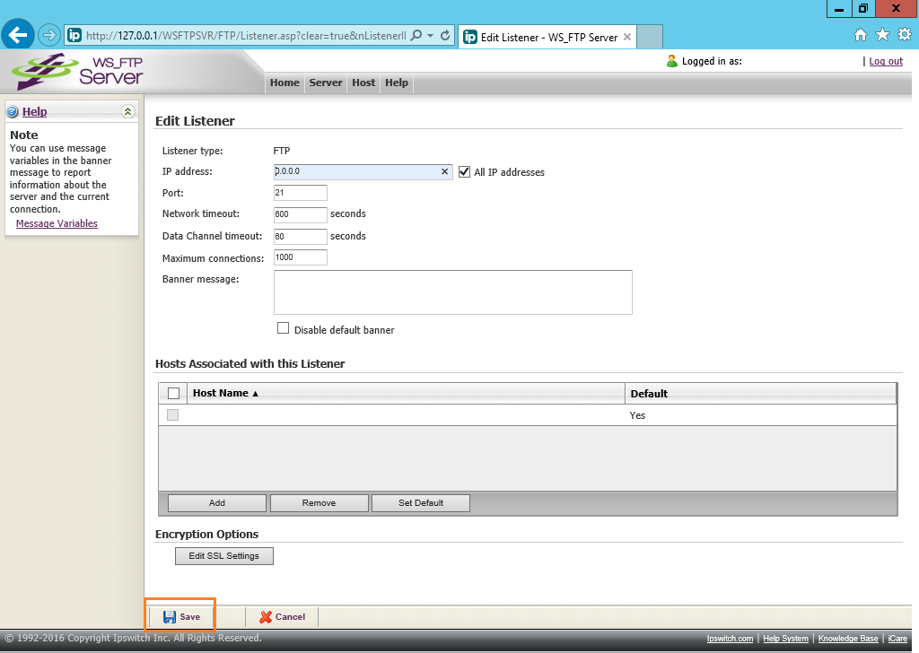Screen dimensions: 919x653
Task: Open the Server menu
Action: click(x=326, y=83)
